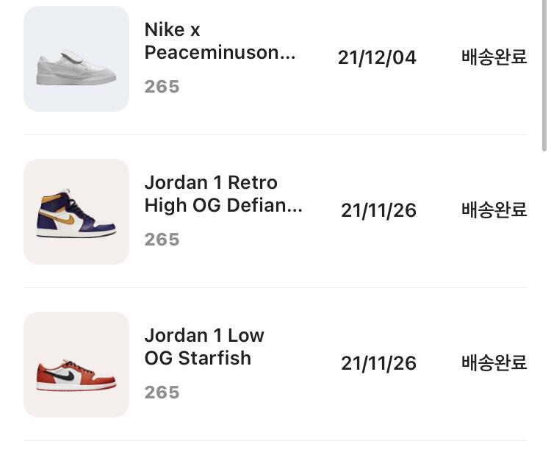The width and height of the screenshot is (551, 455).
Task: Click 배송완료 status for the Jordan 1 Retro High order
Action: 494,210
